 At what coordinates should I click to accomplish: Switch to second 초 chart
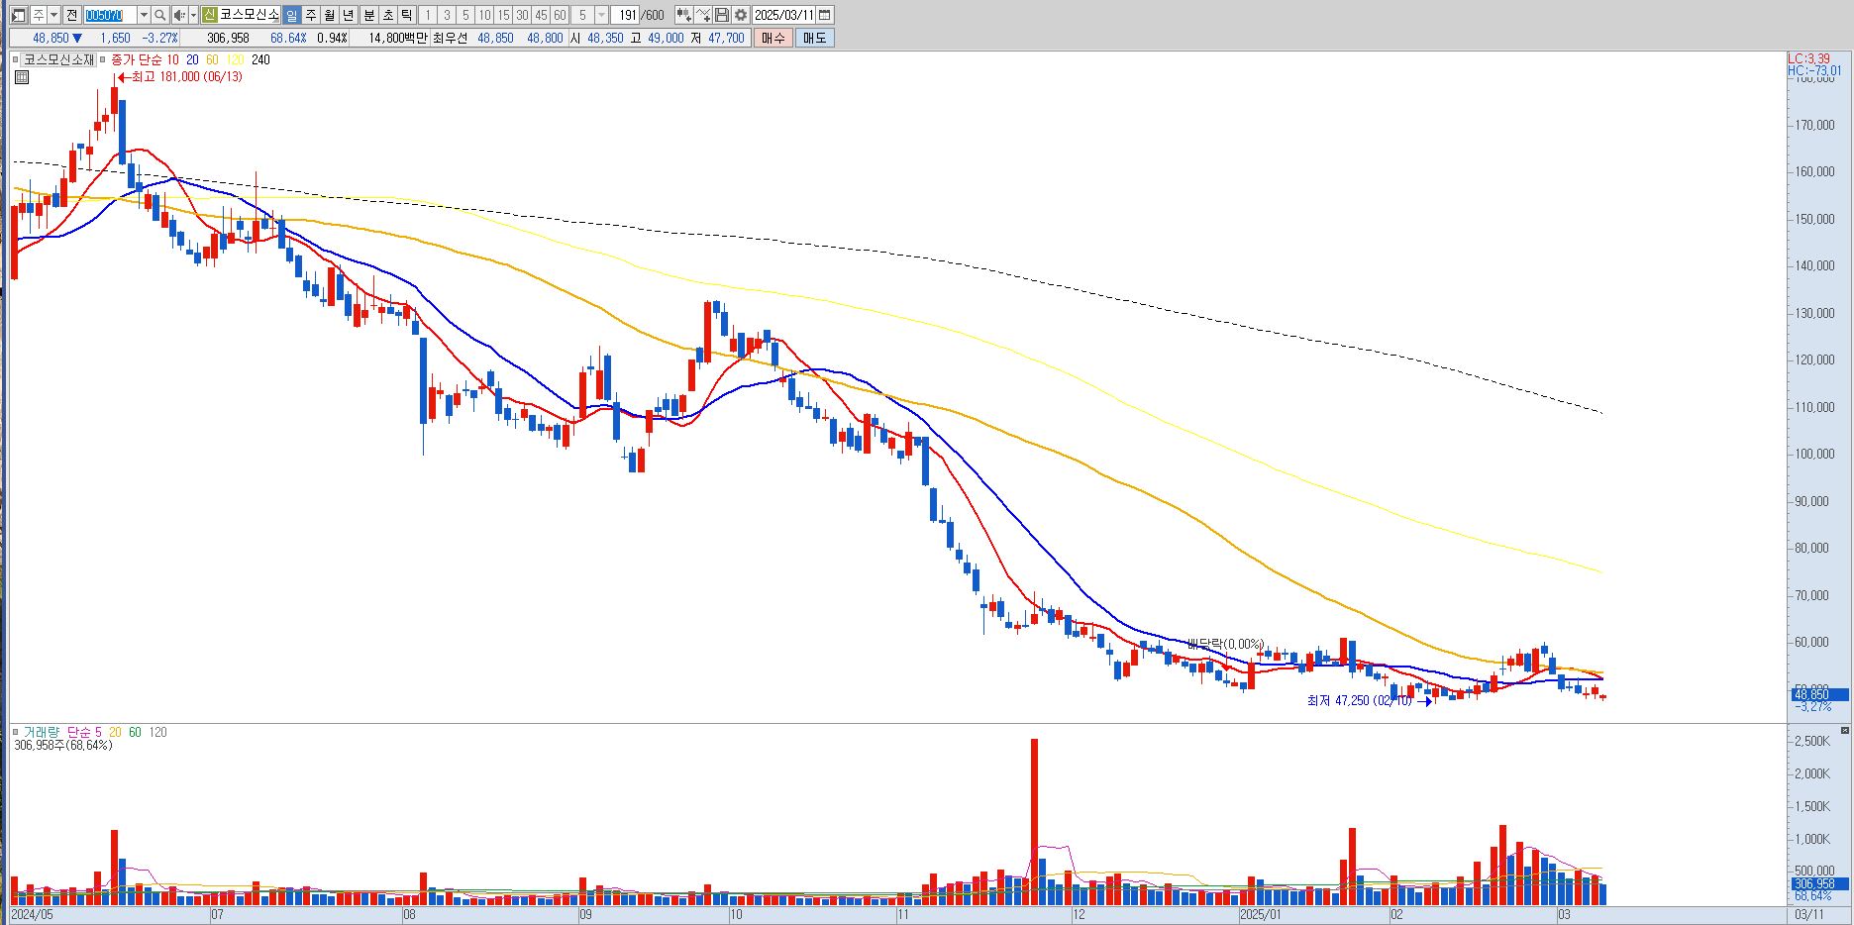coord(388,15)
